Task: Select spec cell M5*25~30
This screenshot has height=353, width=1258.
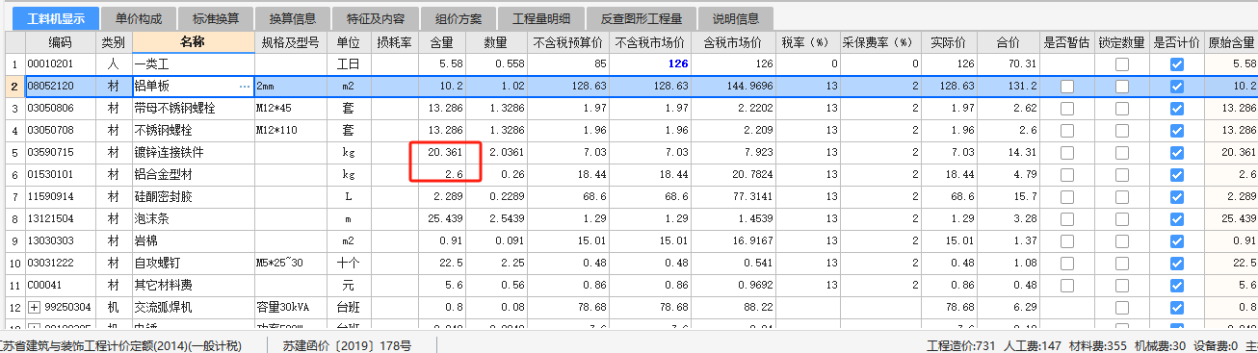Action: coord(291,263)
